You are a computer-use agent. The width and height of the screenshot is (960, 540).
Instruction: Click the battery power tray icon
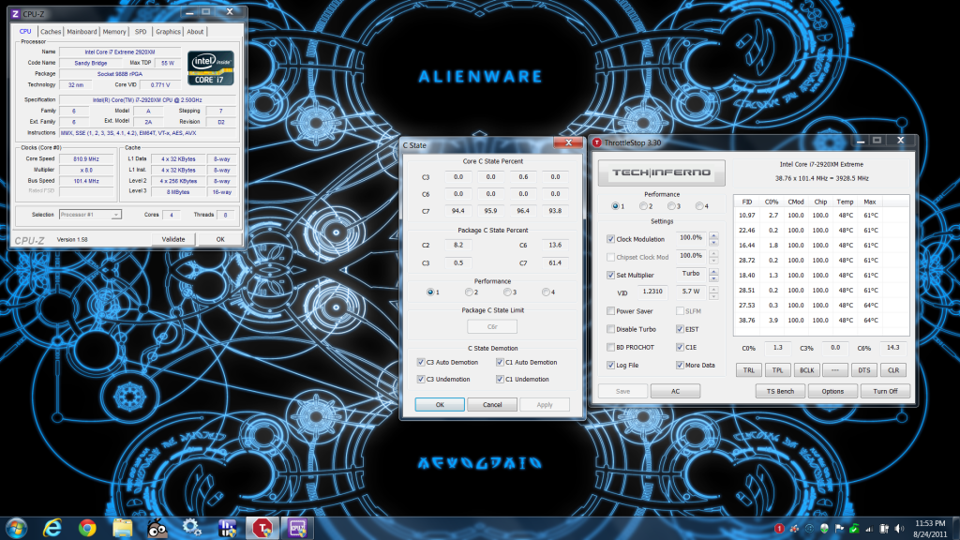pos(884,529)
